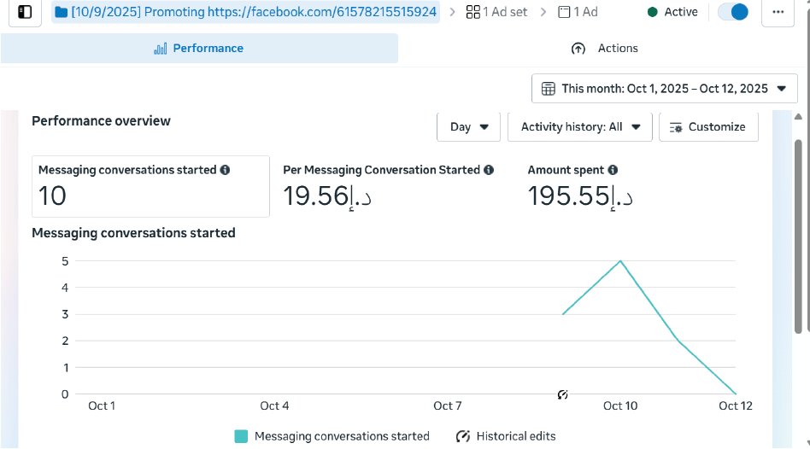
Task: Open the Day breakdown dropdown
Action: click(x=469, y=126)
